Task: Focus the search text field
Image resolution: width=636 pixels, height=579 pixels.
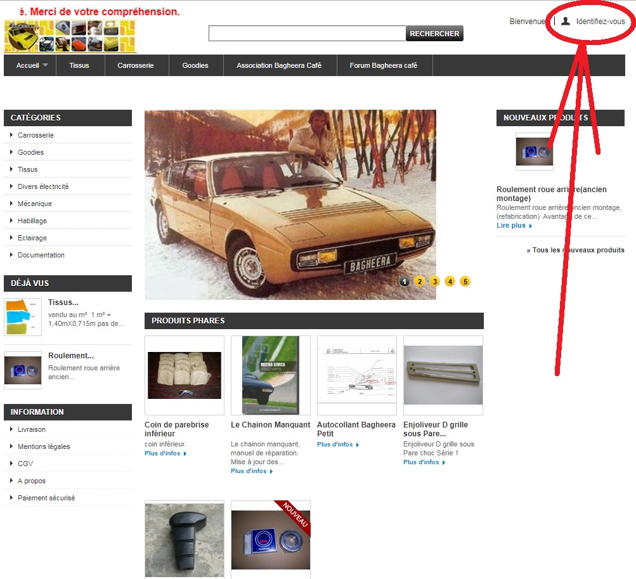Action: [307, 34]
